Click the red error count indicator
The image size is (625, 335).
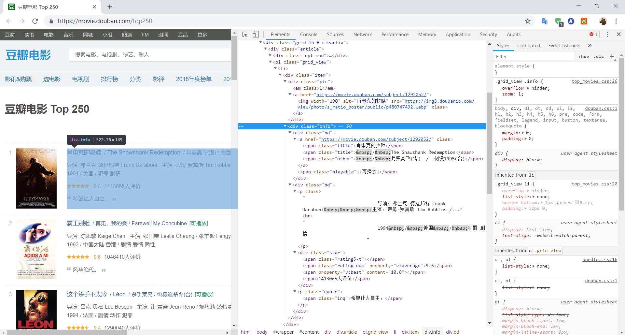coord(593,35)
